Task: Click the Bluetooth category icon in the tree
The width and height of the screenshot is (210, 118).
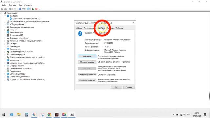Action: [8, 16]
